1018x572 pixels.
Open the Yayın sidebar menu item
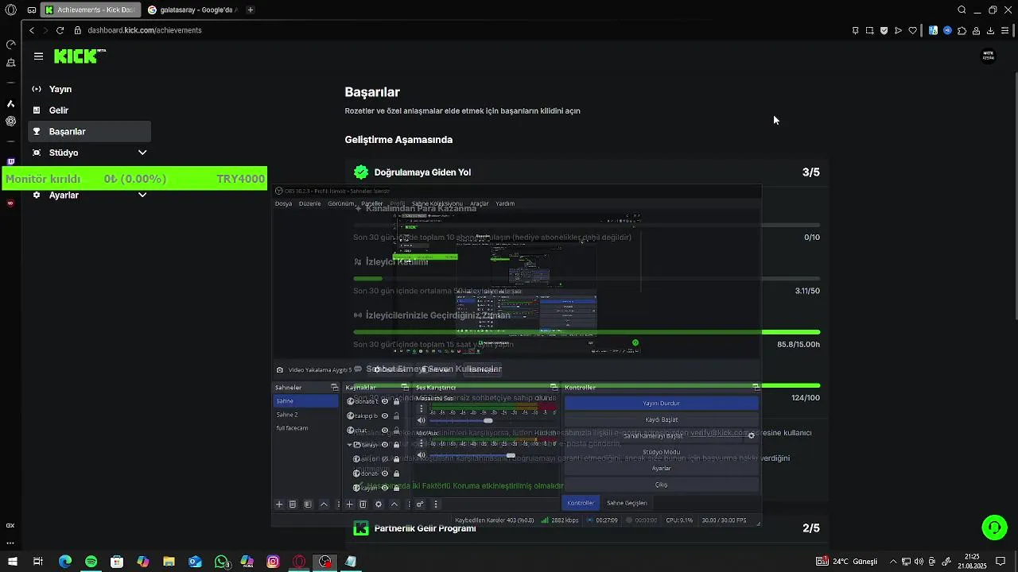click(89, 89)
